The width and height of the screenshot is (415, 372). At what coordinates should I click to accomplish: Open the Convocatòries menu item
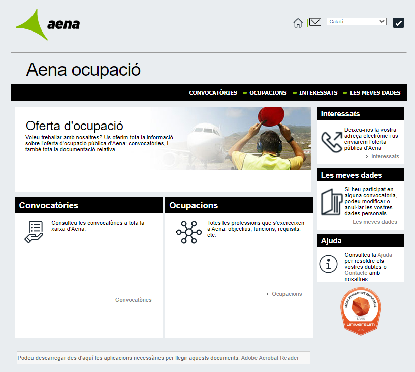coord(213,92)
